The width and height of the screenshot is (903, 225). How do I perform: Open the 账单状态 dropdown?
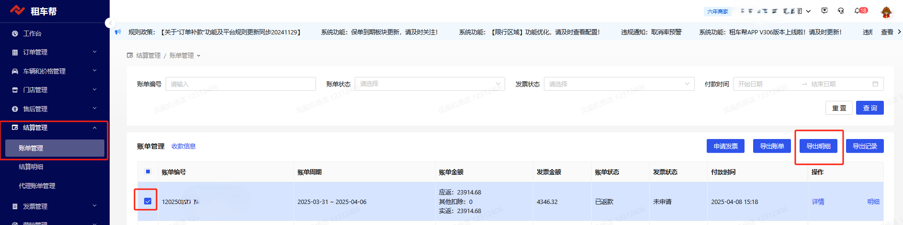pos(429,84)
